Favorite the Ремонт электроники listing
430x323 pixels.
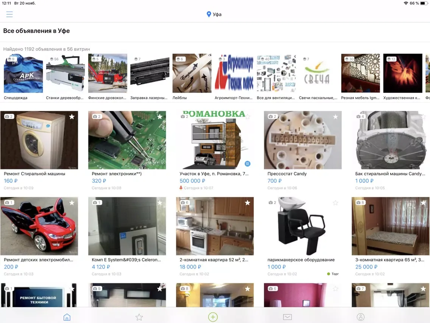[x=160, y=117]
